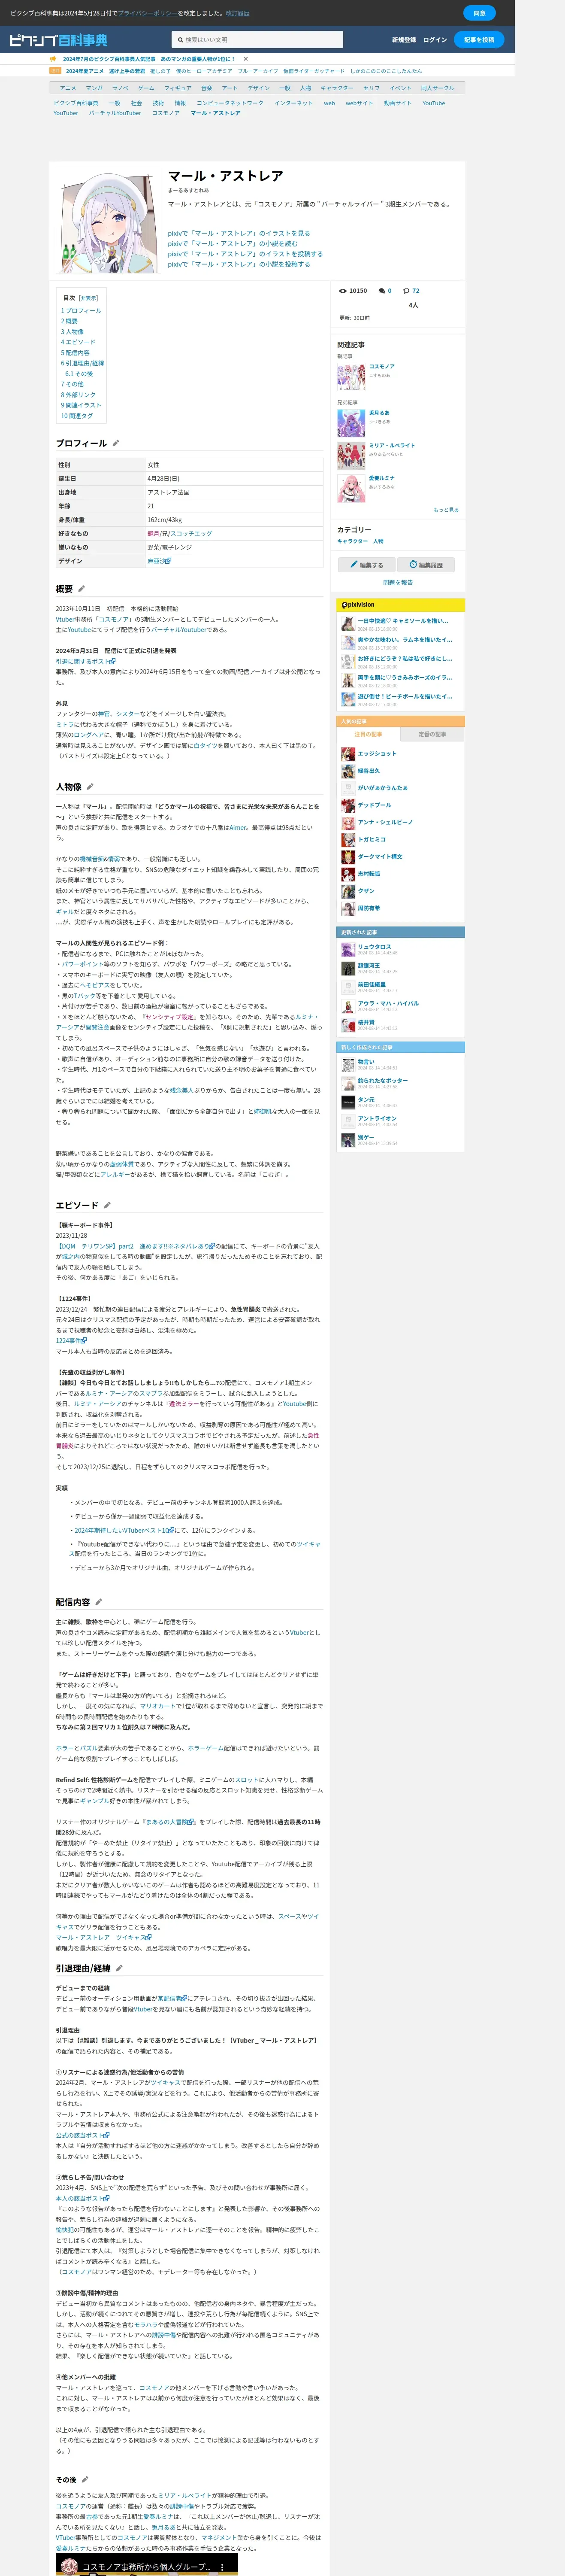Click ログイン in the header
Image resolution: width=565 pixels, height=2576 pixels.
point(435,40)
